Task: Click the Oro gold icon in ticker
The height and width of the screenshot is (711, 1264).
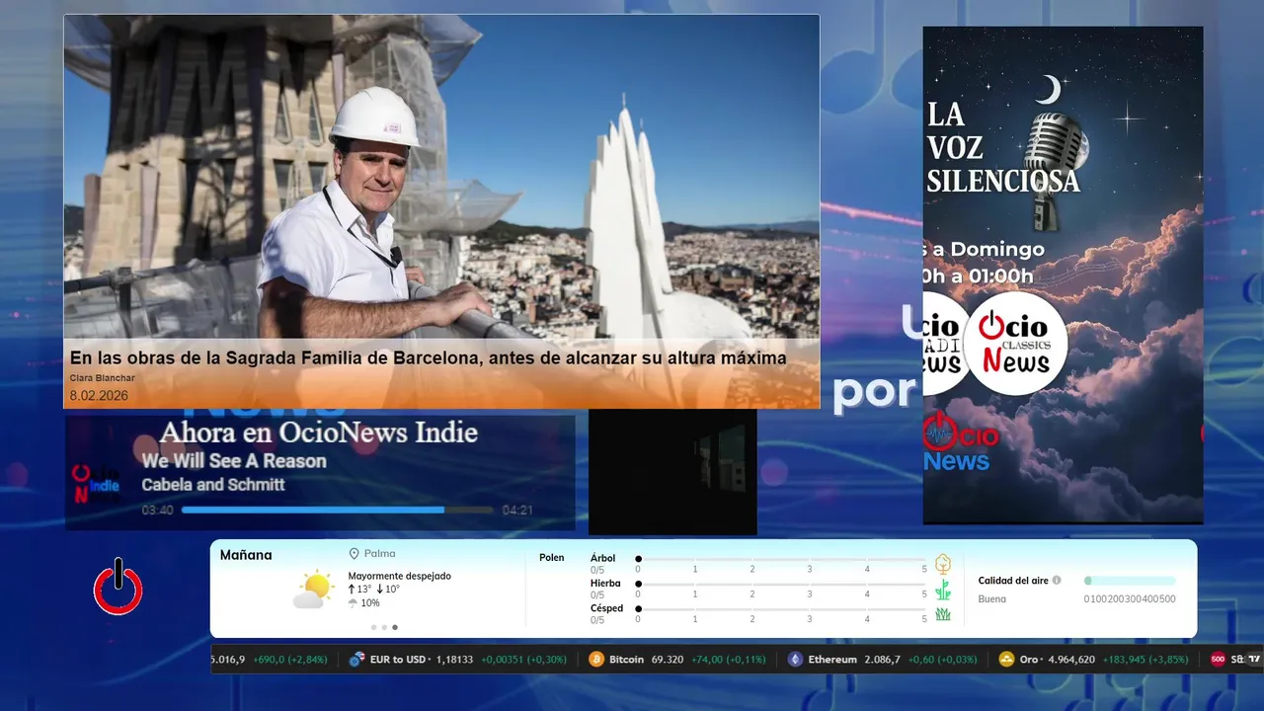Action: click(1006, 659)
